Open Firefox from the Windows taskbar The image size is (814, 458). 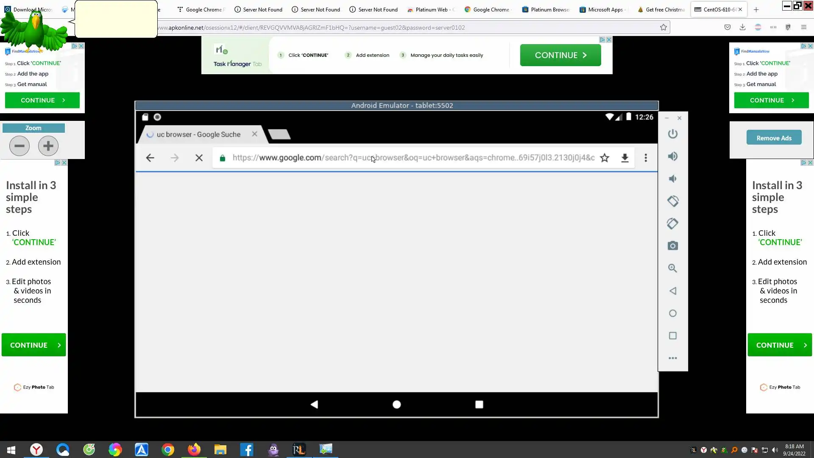(194, 450)
